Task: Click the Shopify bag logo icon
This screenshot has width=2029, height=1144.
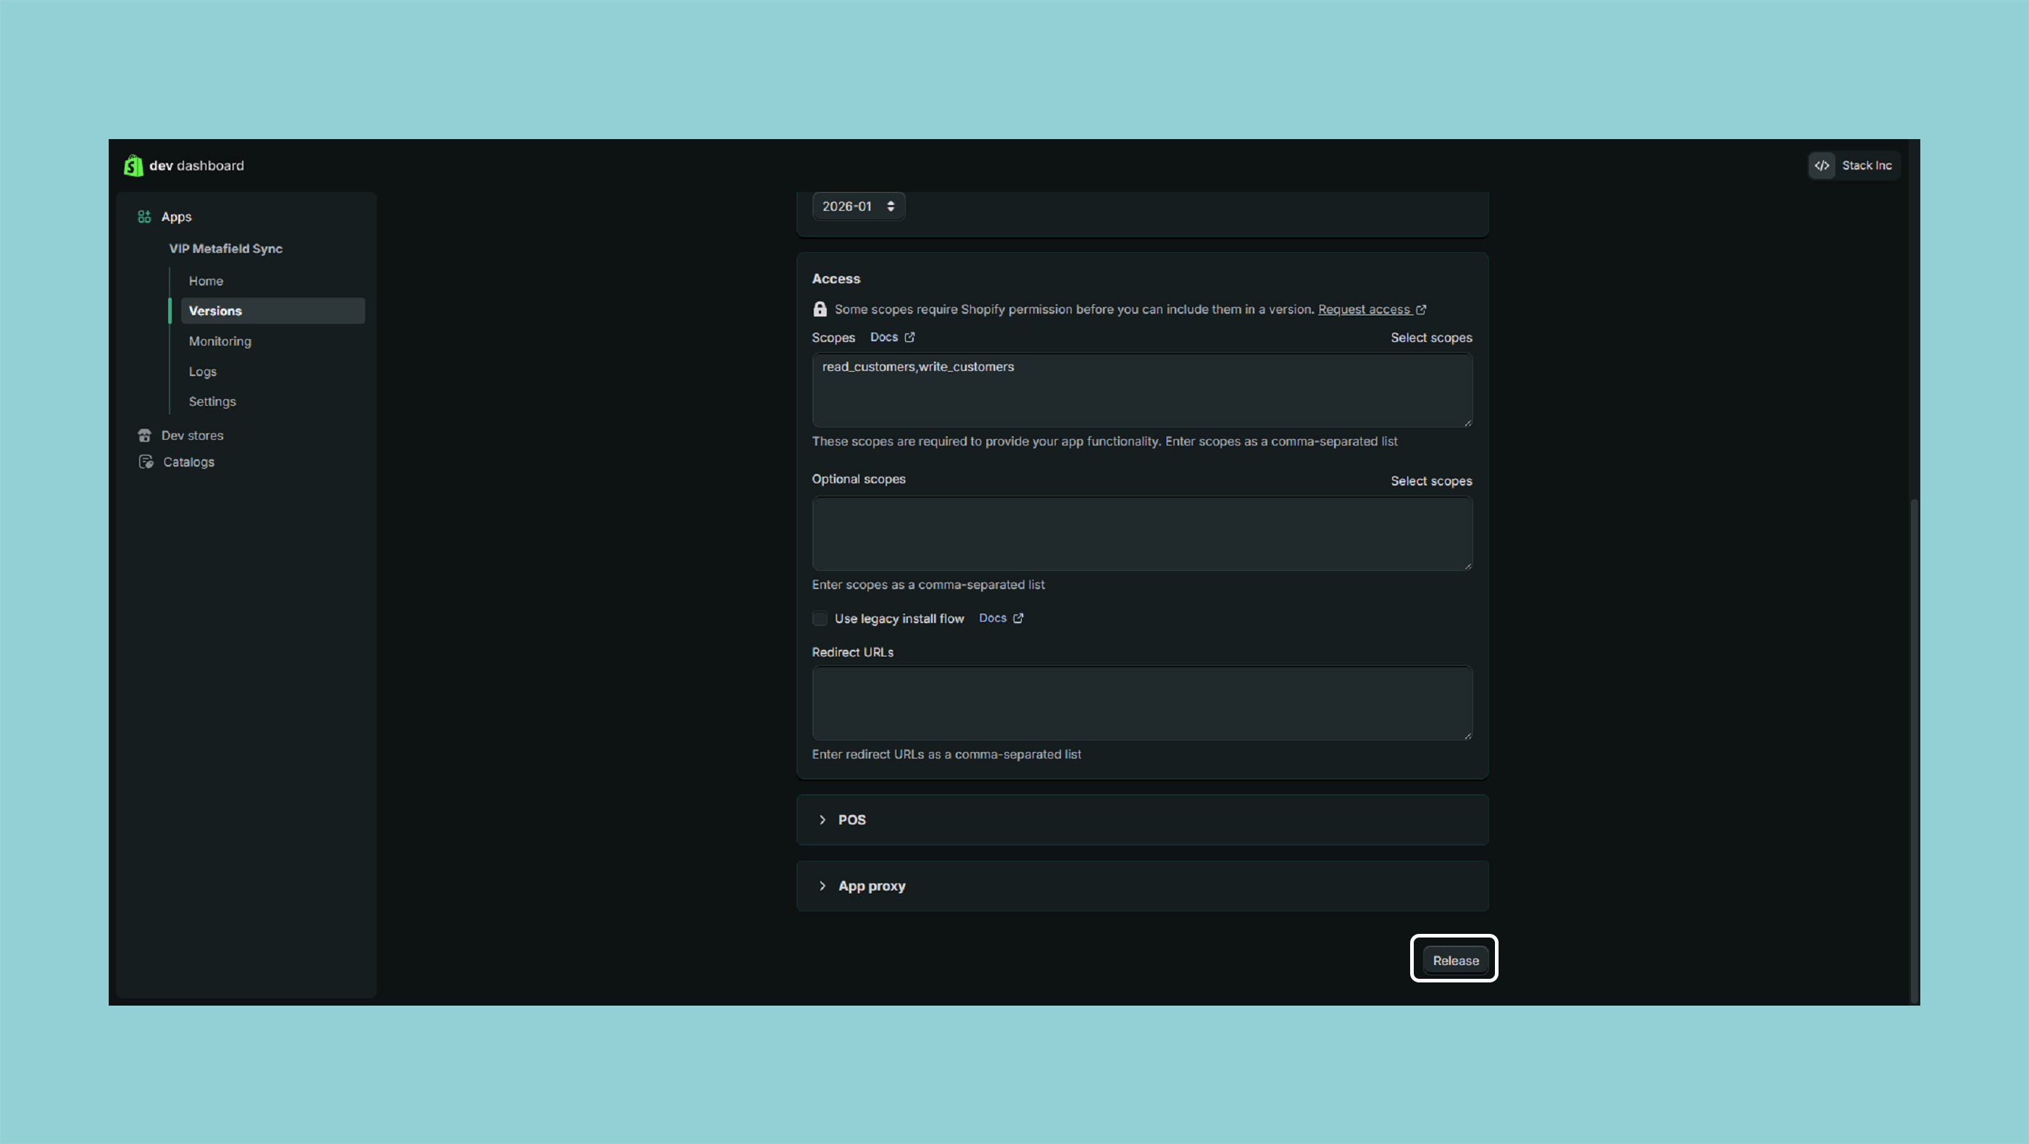Action: pos(133,165)
